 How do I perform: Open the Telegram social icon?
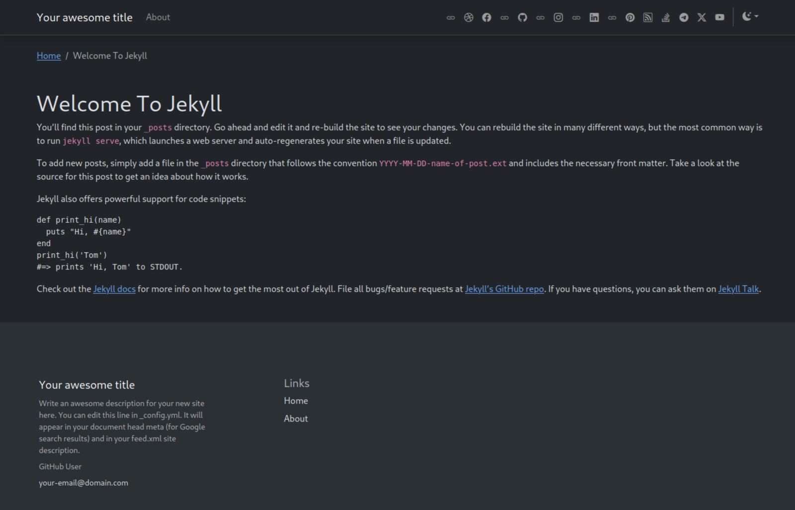(x=684, y=17)
